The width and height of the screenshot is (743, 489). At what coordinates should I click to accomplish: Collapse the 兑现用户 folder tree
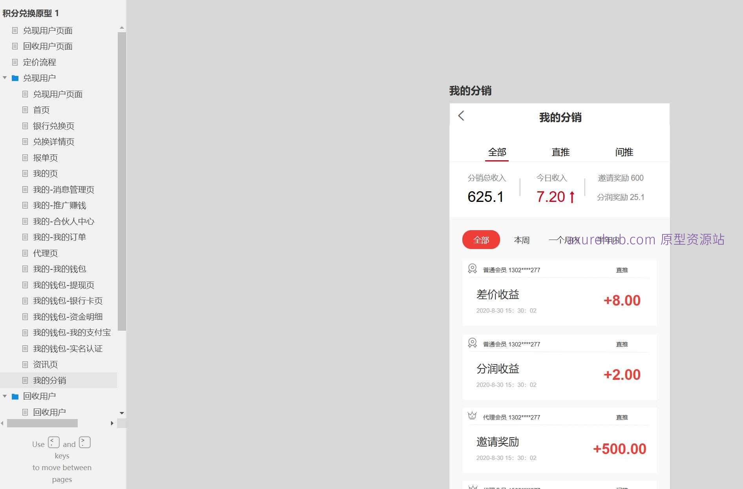point(5,78)
